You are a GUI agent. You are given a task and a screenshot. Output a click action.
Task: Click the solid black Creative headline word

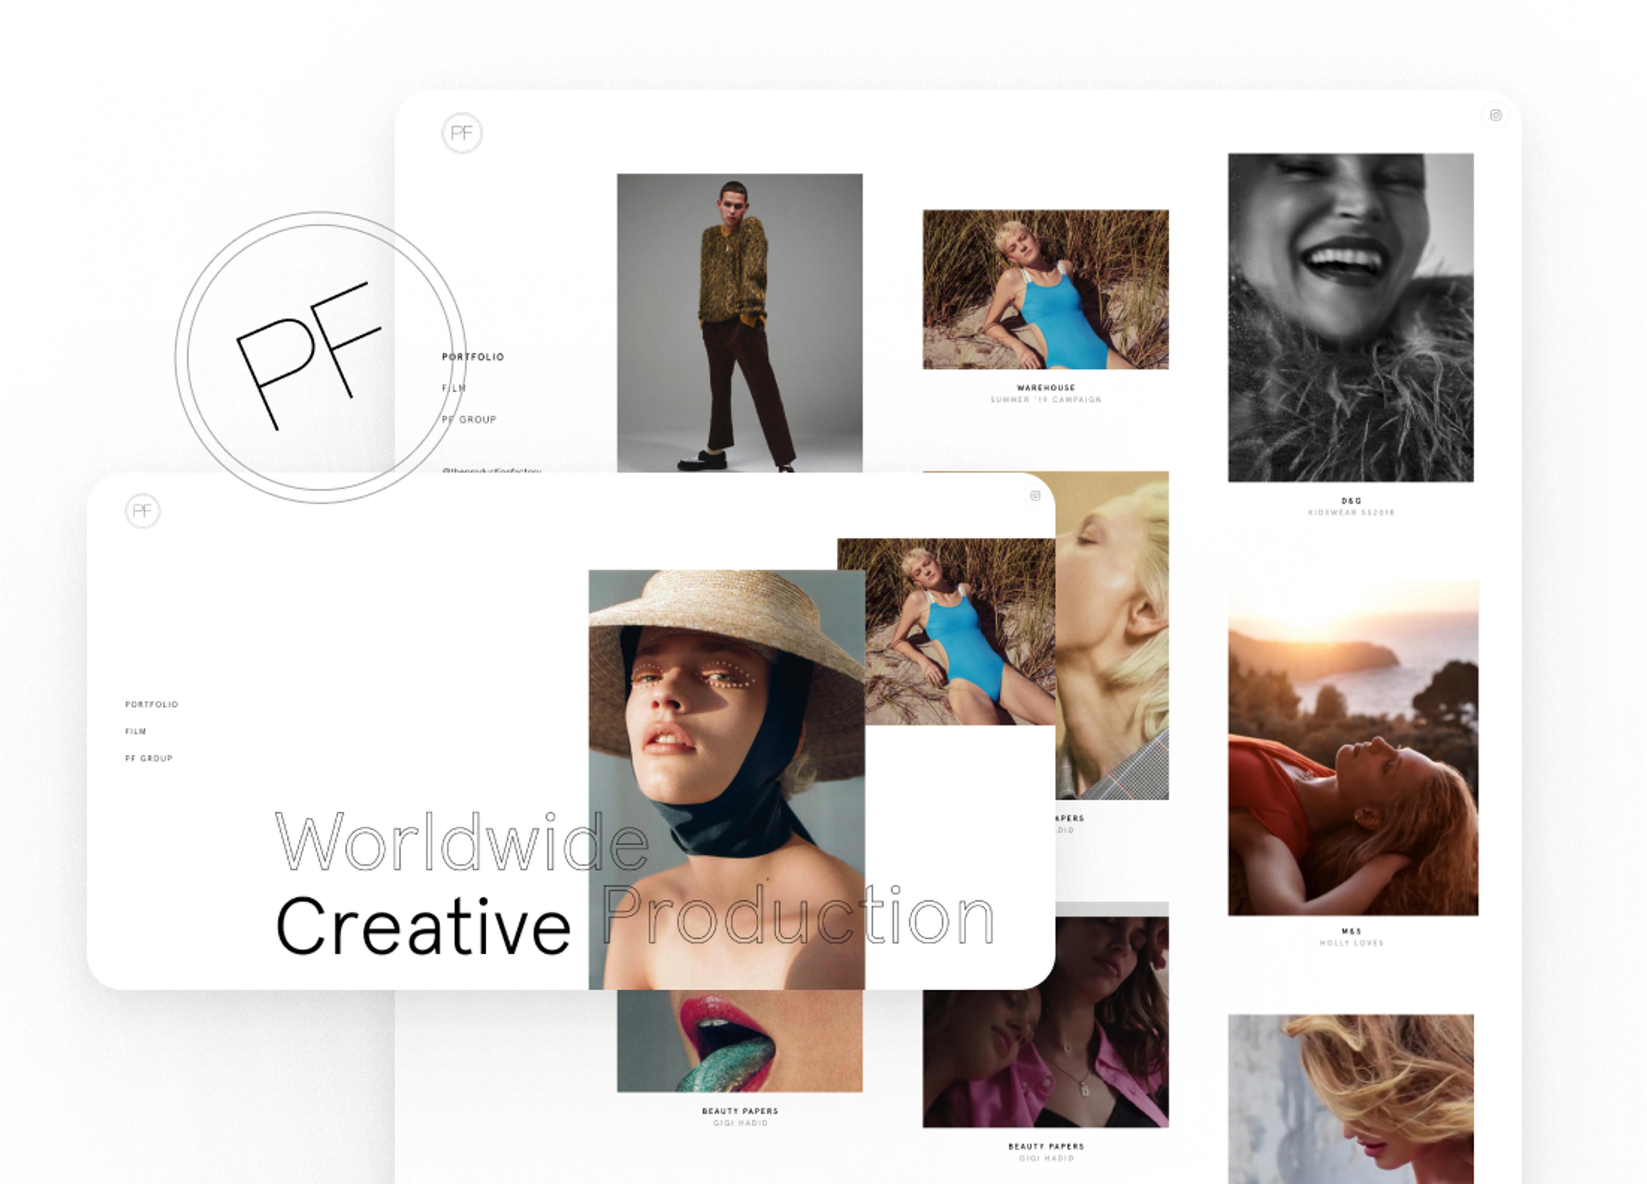click(422, 925)
